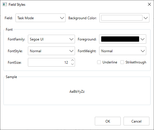Increase FontSize with the up arrow
This screenshot has width=154, height=130.
coord(72,60)
